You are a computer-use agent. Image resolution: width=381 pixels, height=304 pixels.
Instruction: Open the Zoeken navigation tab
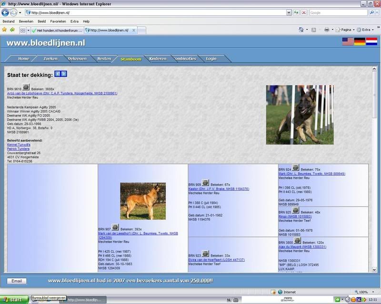(50, 59)
